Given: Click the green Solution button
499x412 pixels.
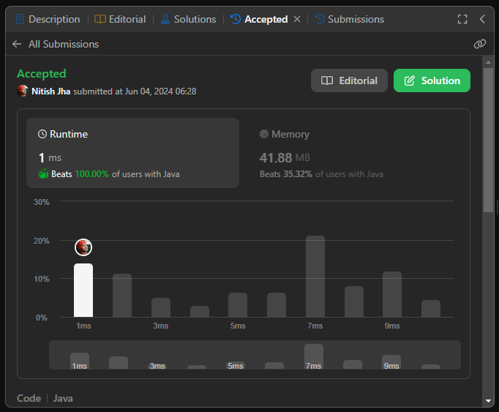Looking at the screenshot, I should pos(432,80).
